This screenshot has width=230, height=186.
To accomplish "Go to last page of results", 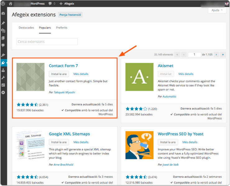I will coord(223,55).
